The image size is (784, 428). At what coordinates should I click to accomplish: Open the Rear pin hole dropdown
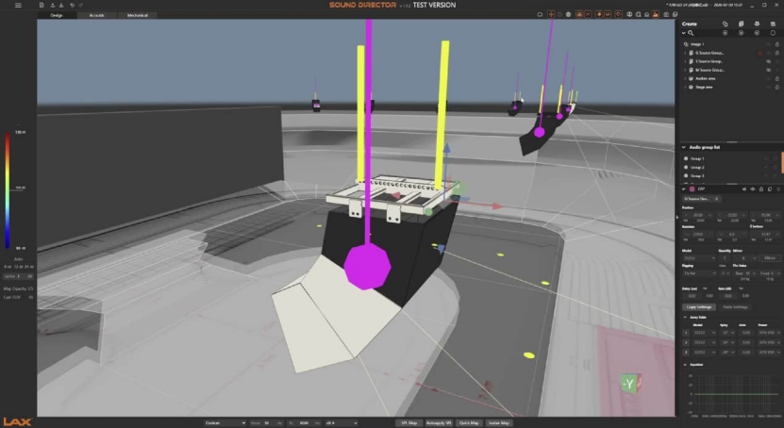point(744,273)
